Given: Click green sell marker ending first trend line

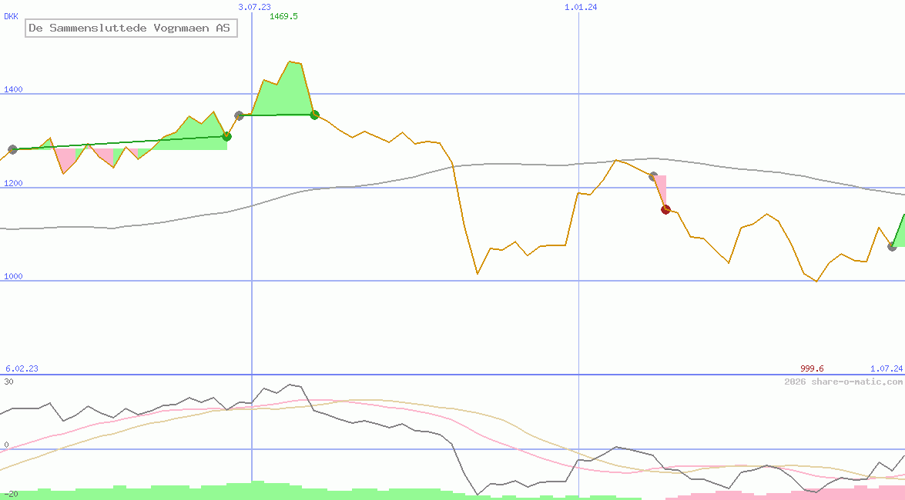Looking at the screenshot, I should 226,136.
